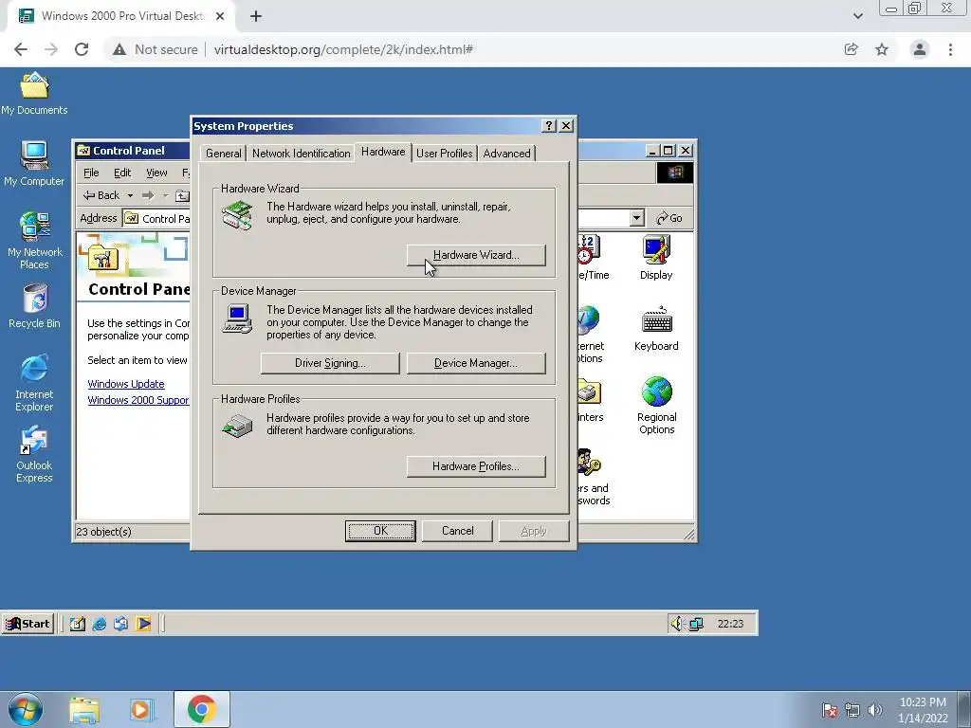The image size is (971, 728).
Task: Click the Chrome taskbar icon
Action: coord(201,709)
